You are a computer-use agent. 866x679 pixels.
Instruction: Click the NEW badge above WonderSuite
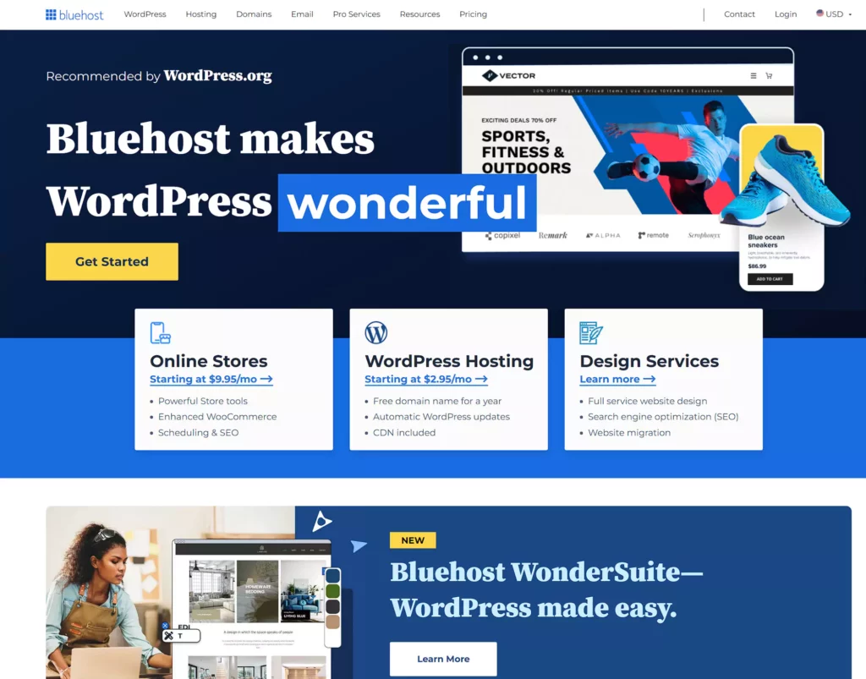click(413, 540)
